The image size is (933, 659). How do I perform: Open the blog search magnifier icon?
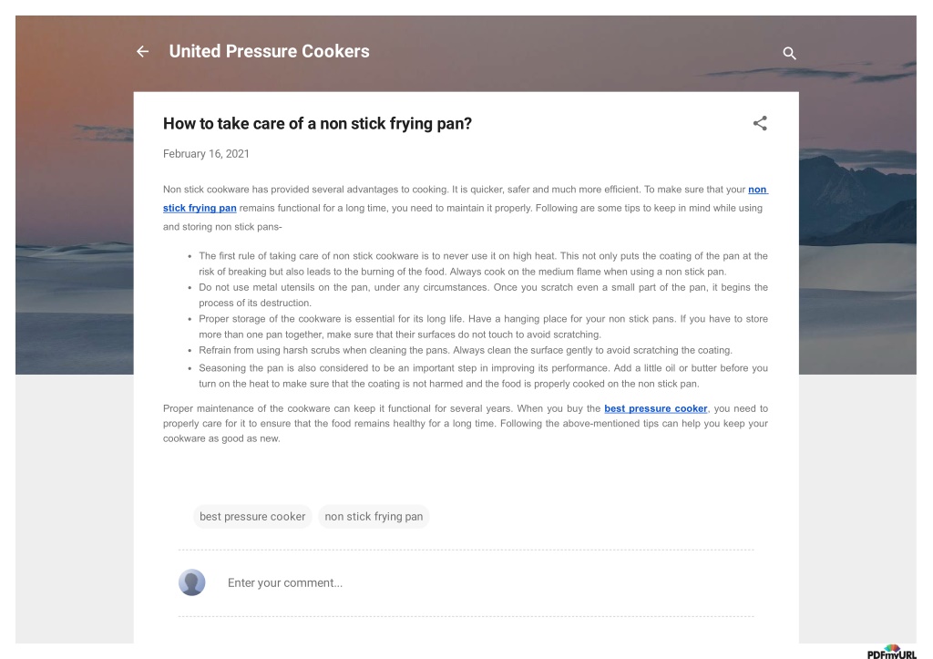coord(789,53)
